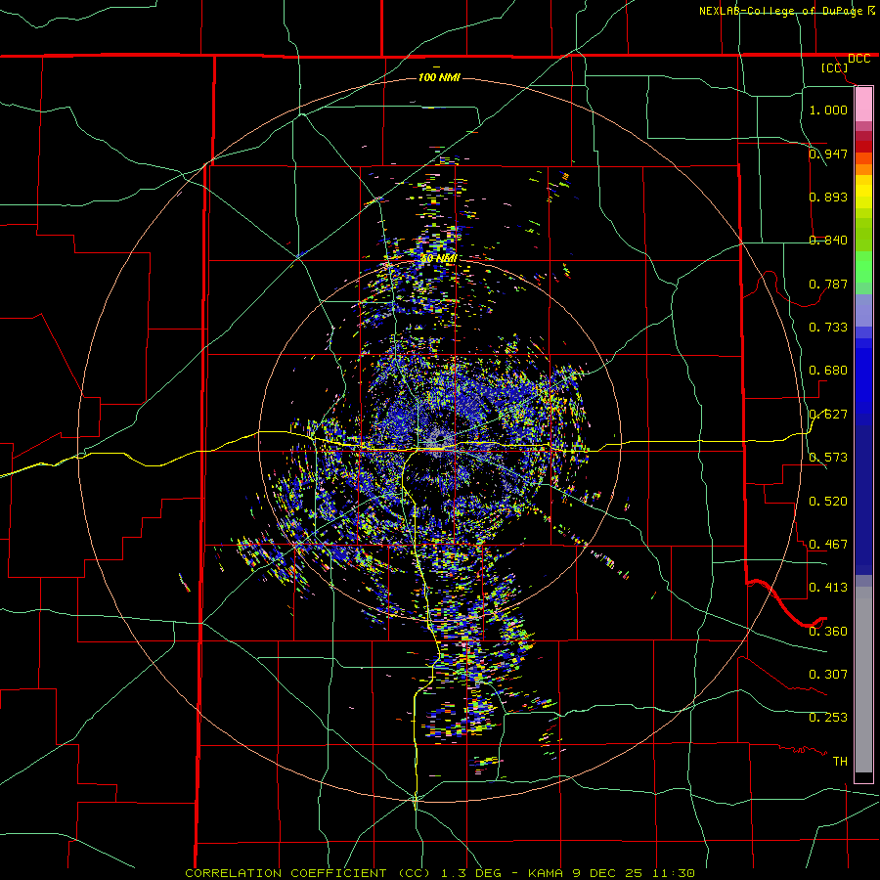Pick the lavender segment of the color bar

(x=863, y=310)
